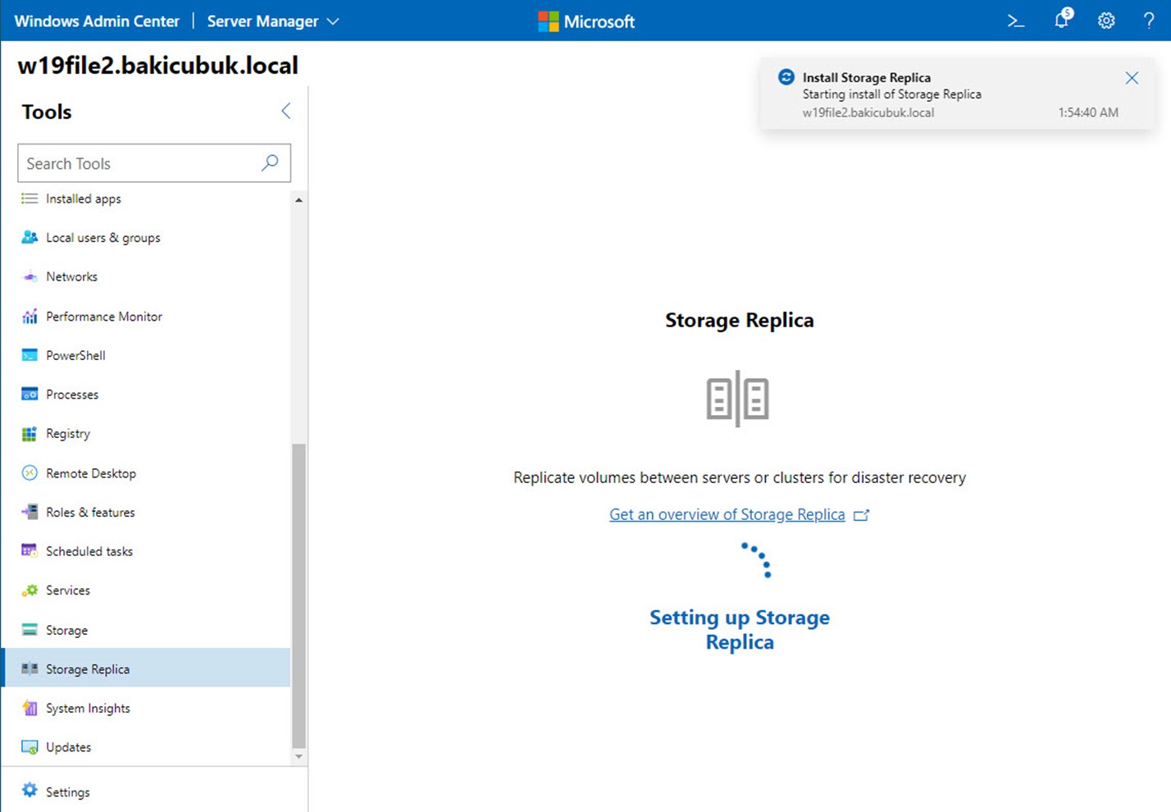Open Get an overview of Storage Replica link
Viewport: 1171px width, 812px height.
727,514
